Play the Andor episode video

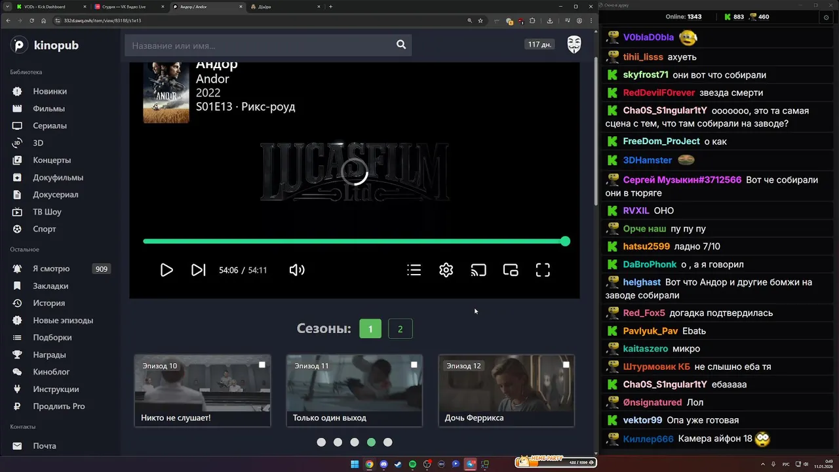click(x=166, y=270)
